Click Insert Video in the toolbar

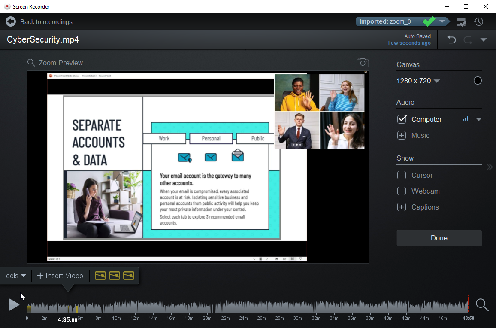click(x=60, y=276)
